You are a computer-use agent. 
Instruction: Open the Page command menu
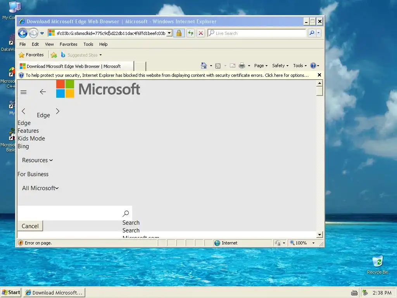tap(261, 66)
